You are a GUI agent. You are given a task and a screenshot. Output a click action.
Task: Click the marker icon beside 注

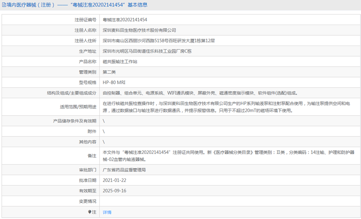[89, 212]
